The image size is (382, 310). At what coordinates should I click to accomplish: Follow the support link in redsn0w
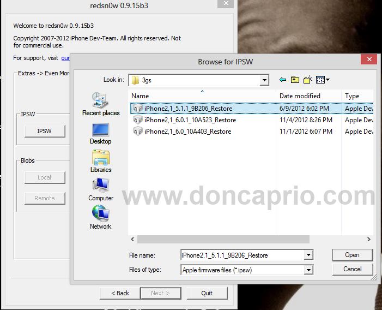pos(65,58)
